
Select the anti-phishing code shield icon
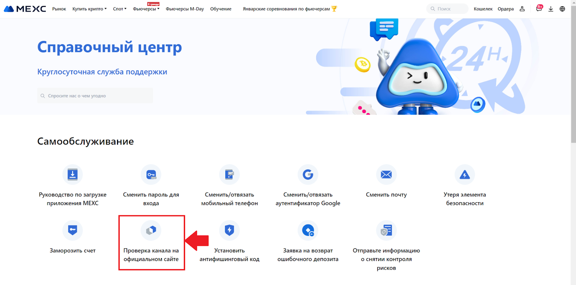pyautogui.click(x=229, y=230)
